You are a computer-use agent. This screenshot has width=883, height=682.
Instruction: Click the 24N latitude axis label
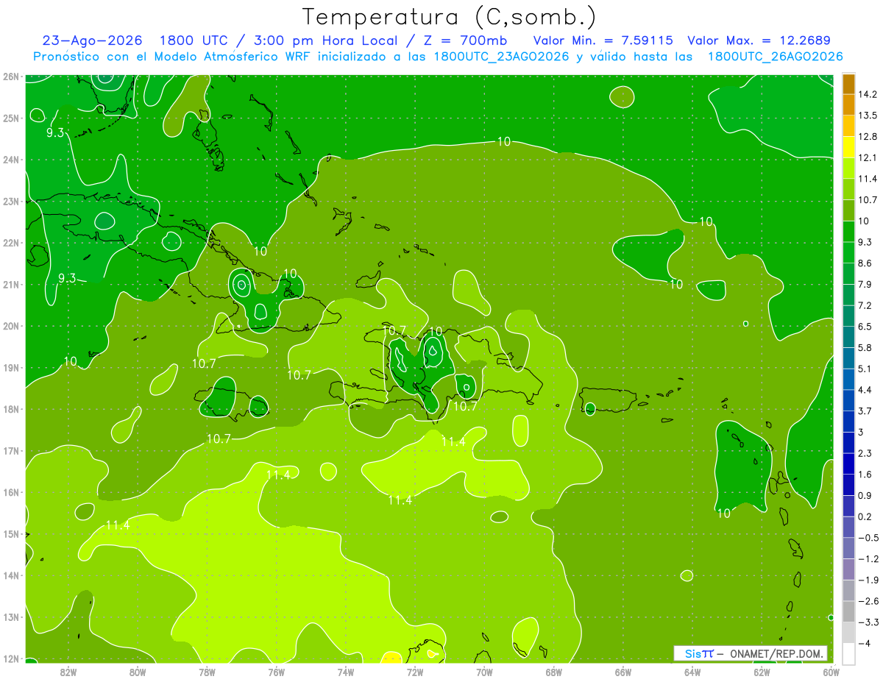11,159
